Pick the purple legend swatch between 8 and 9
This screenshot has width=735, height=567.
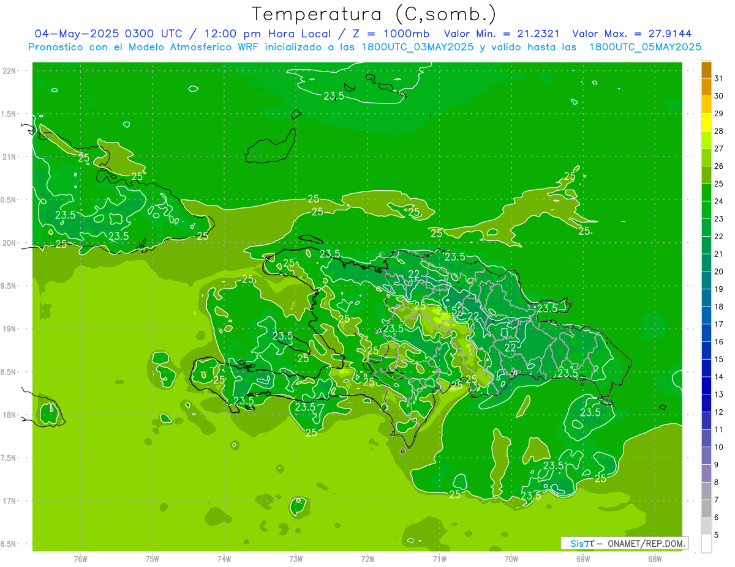click(706, 473)
